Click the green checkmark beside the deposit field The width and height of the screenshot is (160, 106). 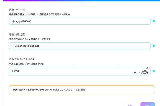154,71
